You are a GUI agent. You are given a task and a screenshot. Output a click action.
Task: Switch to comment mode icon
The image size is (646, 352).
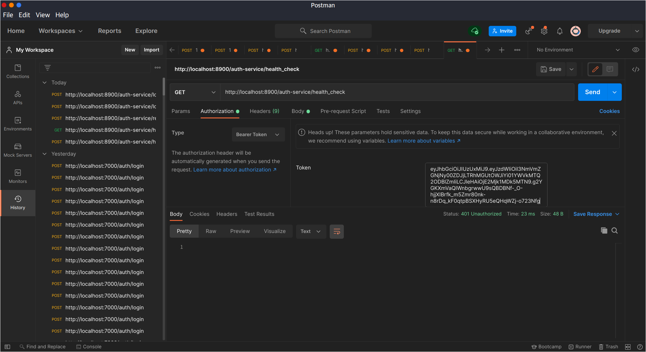pos(610,69)
